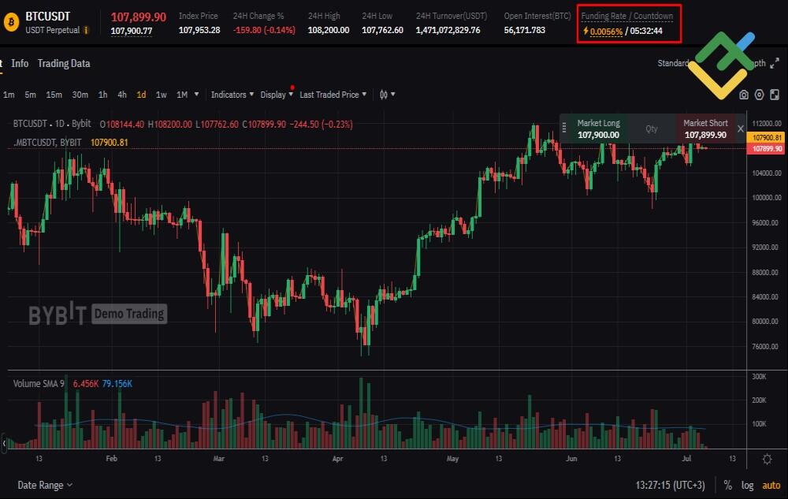The width and height of the screenshot is (788, 499).
Task: Click the 24H Change value -159.80 (-0.14%)
Action: point(264,30)
